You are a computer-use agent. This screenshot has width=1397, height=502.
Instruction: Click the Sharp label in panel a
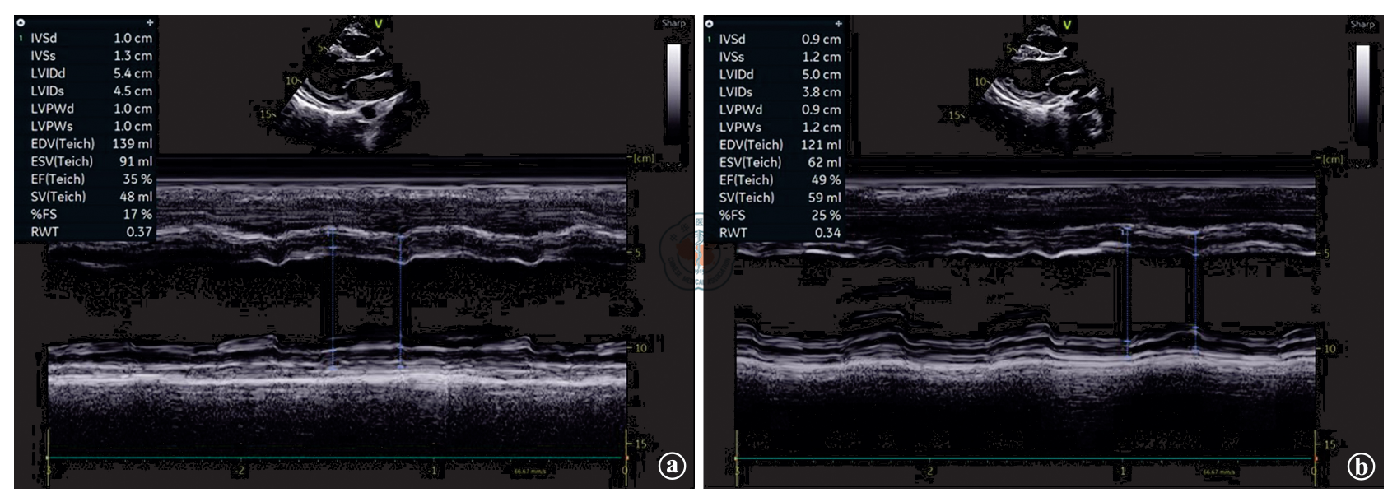click(673, 23)
